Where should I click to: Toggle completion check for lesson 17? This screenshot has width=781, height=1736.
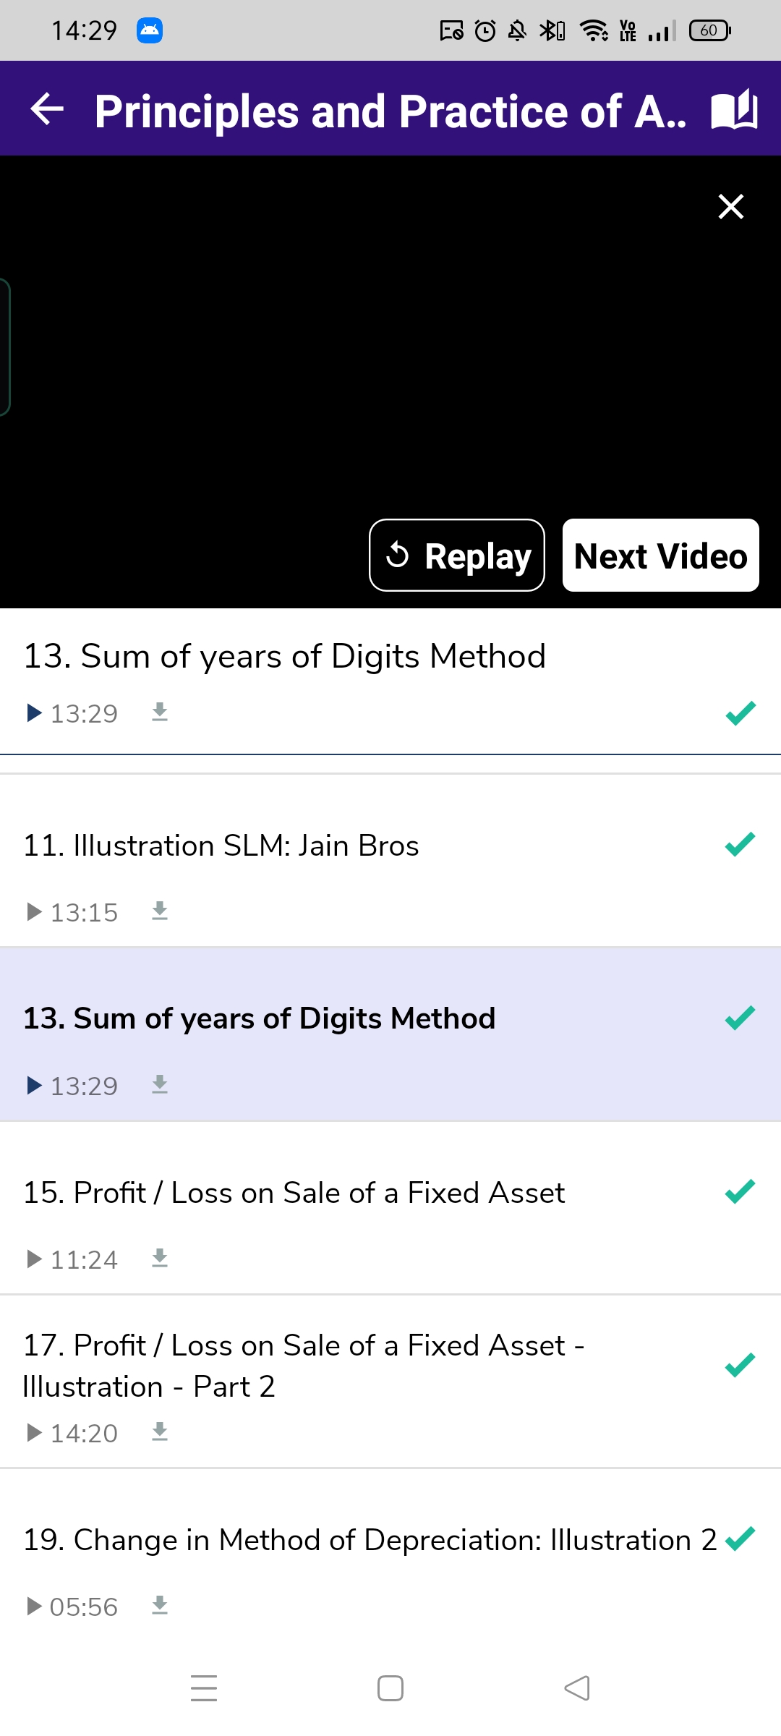point(740,1365)
